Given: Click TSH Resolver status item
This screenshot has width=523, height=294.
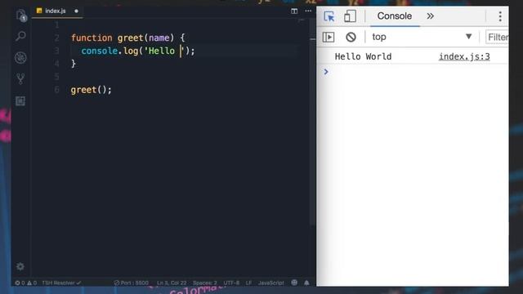Looking at the screenshot, I should point(61,283).
